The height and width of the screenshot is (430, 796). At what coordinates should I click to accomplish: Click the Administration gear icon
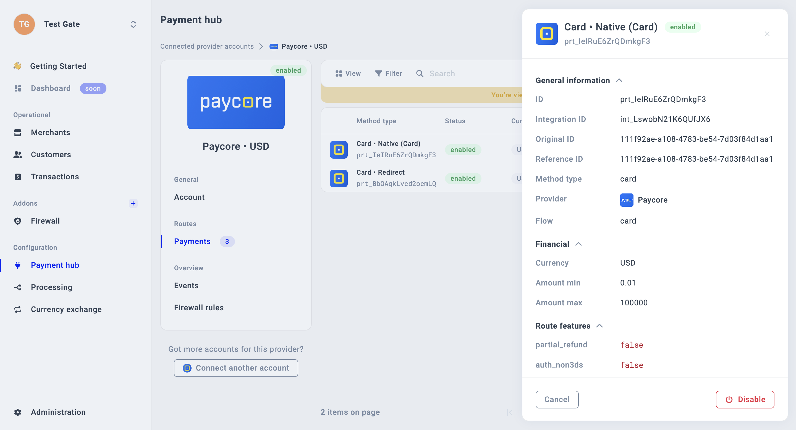click(18, 412)
